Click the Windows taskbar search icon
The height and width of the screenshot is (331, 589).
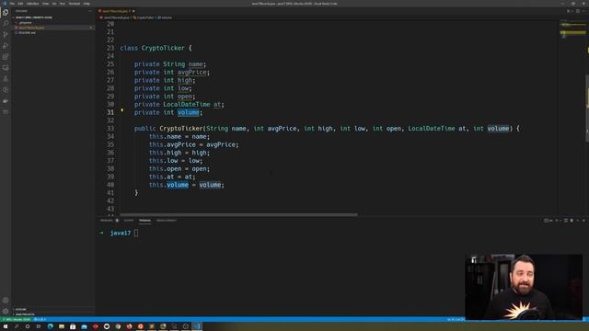pos(17,326)
